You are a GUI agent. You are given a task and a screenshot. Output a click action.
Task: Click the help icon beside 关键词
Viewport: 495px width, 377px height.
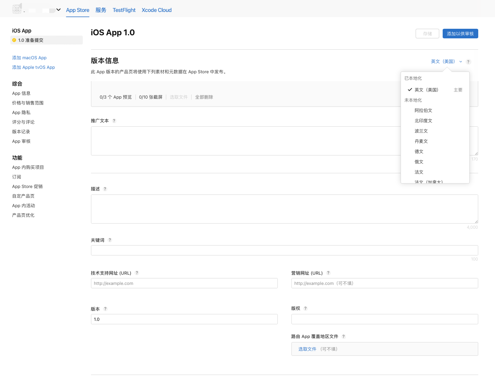tap(109, 240)
